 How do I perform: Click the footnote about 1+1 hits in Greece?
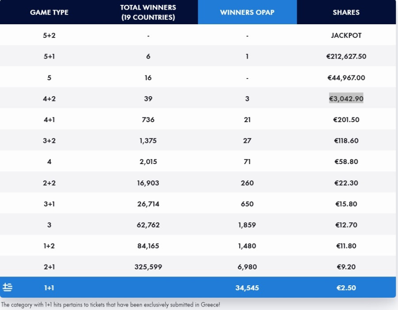(111, 305)
